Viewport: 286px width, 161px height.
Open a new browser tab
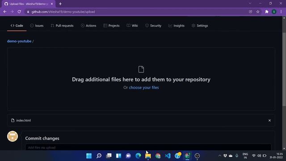tap(60, 4)
